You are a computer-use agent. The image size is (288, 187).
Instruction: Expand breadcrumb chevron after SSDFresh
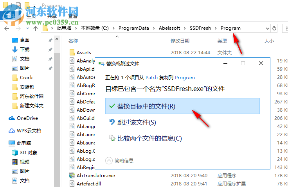tap(216, 28)
